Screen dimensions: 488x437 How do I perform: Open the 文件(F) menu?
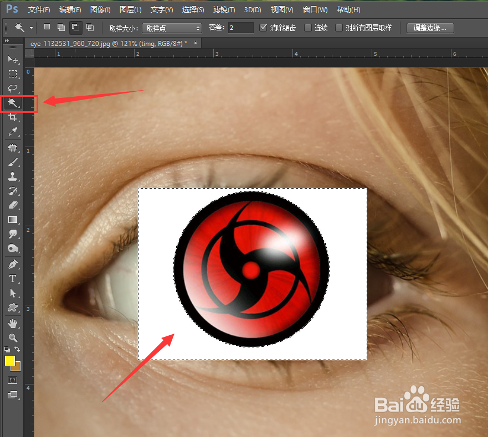tap(39, 10)
